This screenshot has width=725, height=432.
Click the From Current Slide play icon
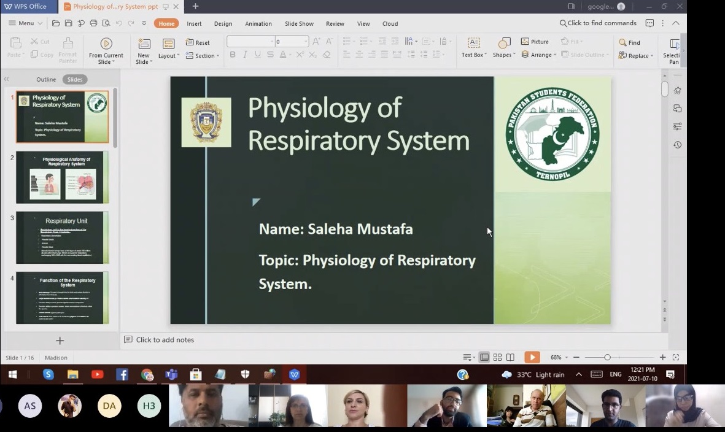(106, 43)
